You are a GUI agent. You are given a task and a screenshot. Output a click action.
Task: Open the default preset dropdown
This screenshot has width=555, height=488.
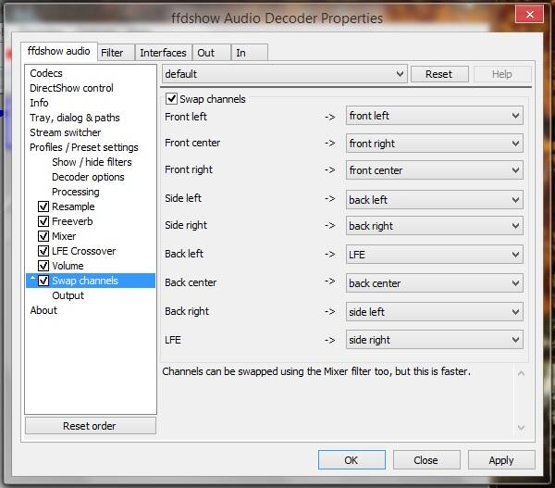[285, 74]
